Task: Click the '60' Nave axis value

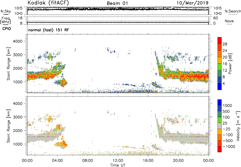Action: tap(215, 18)
